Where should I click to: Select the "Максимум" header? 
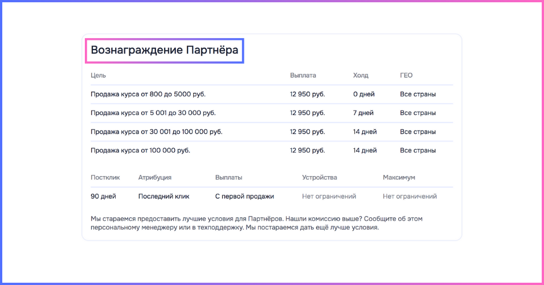[399, 177]
